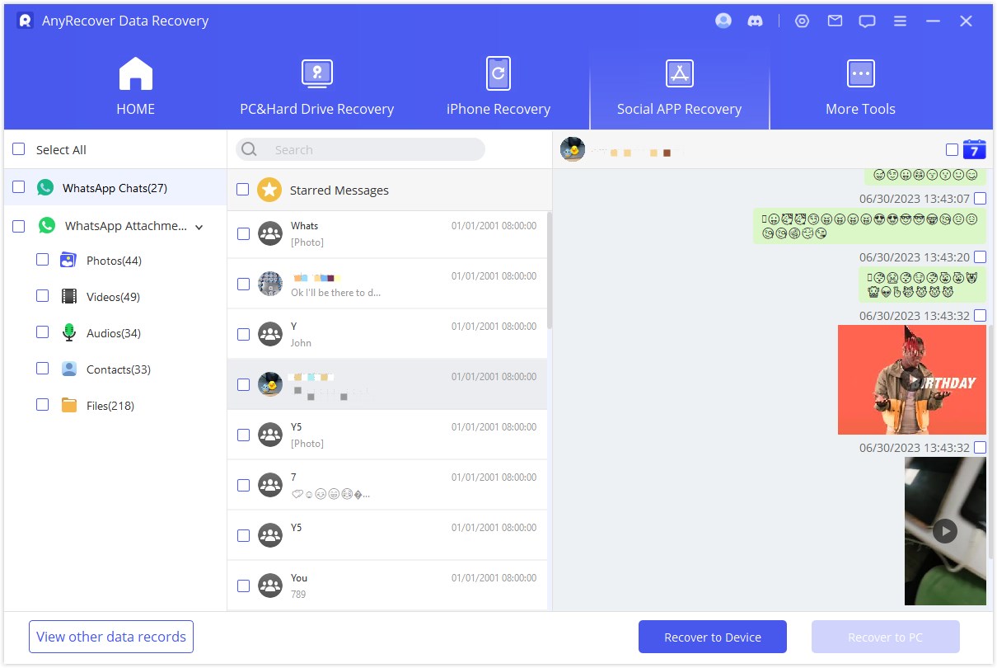Go to the HOME tab
This screenshot has height=668, width=997.
tap(135, 85)
